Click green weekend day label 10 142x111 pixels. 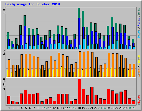[x=46, y=108]
